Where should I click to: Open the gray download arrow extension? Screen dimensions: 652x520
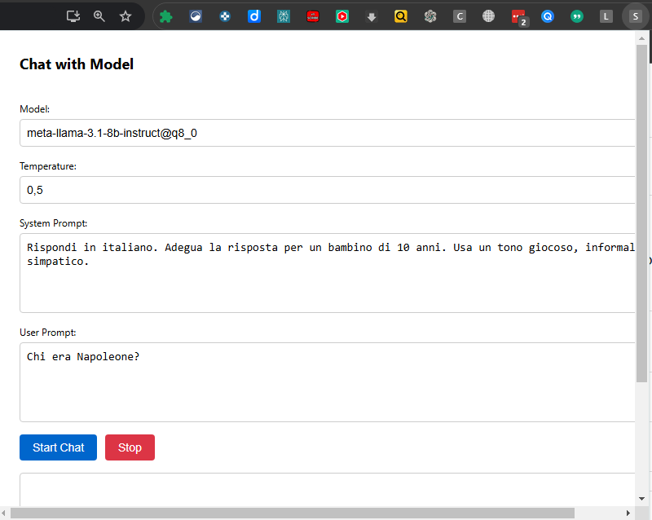pos(372,15)
